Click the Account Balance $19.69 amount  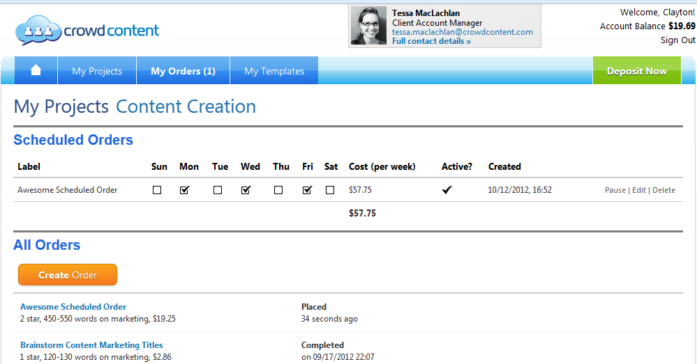(682, 26)
